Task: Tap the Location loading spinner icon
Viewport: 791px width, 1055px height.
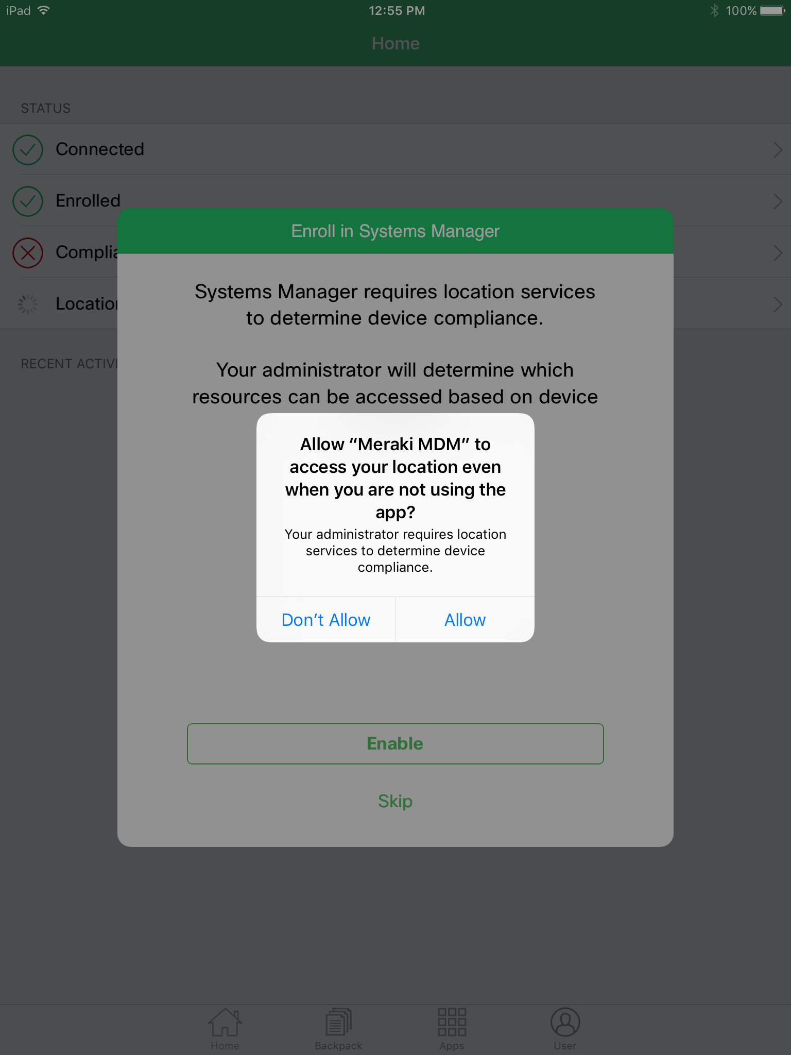Action: (x=28, y=304)
